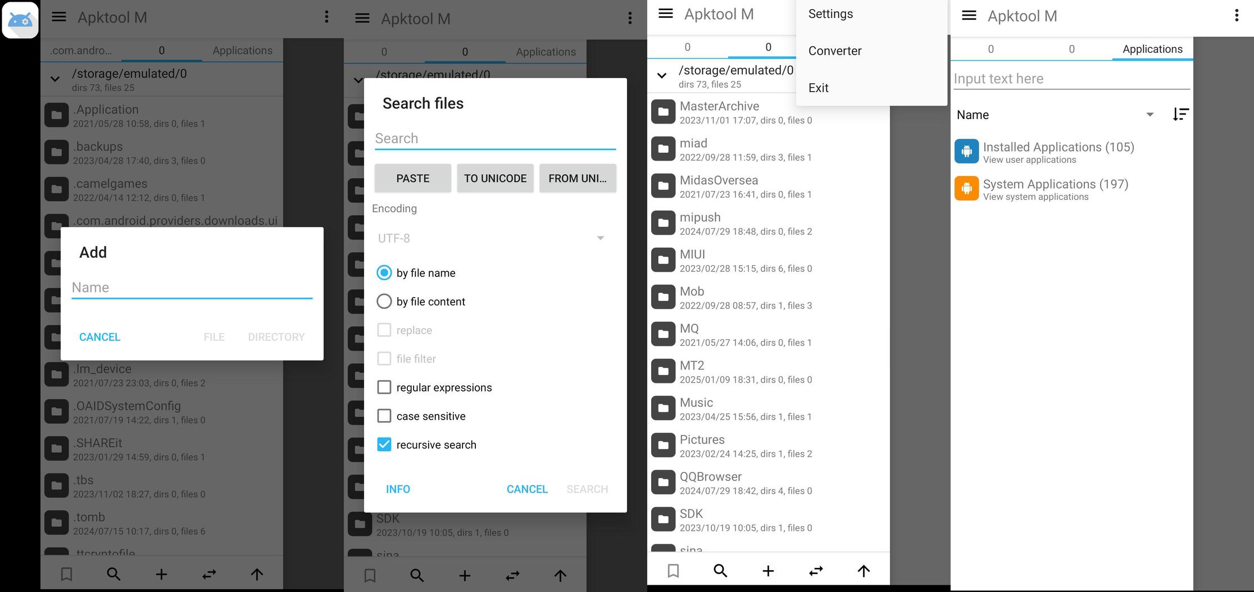1254x592 pixels.
Task: Check the replace checkbox
Action: click(x=384, y=330)
